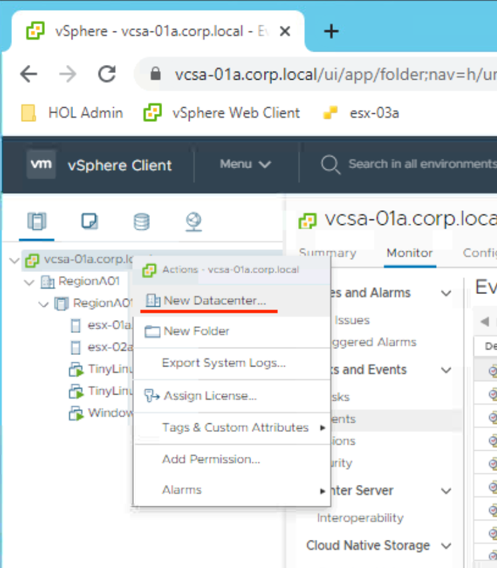Choose Add Permission... menu entry
497x568 pixels.
pos(232,459)
